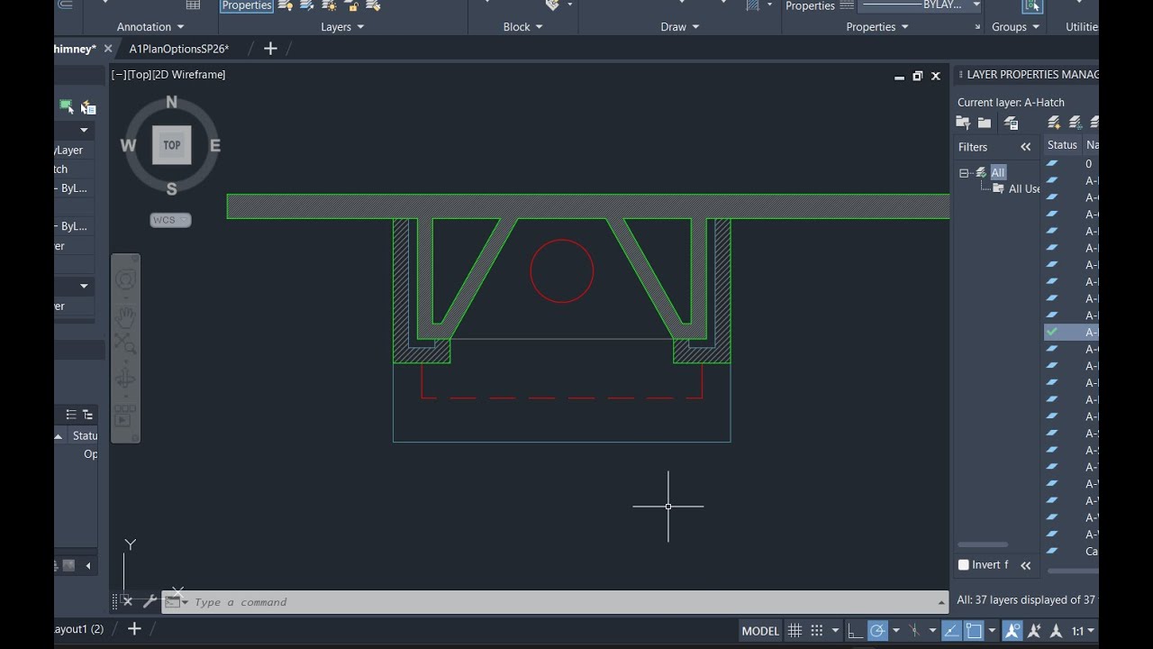Image resolution: width=1153 pixels, height=649 pixels.
Task: Open the 2D Wireframe visual style menu
Action: [x=189, y=75]
